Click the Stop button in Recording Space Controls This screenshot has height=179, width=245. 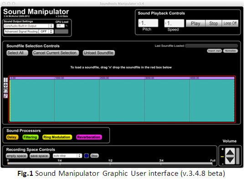click(x=94, y=156)
